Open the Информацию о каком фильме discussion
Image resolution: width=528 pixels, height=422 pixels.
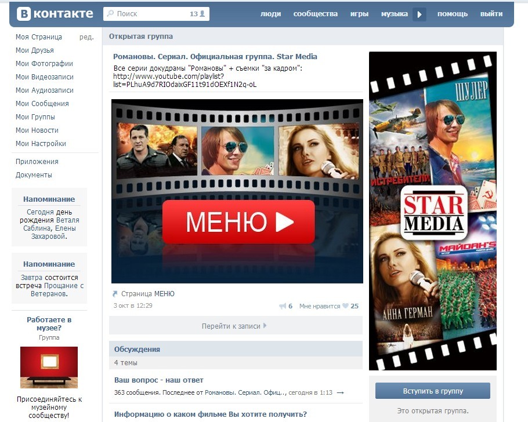tap(211, 414)
